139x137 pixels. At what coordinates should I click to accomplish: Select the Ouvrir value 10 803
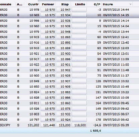[34, 114]
